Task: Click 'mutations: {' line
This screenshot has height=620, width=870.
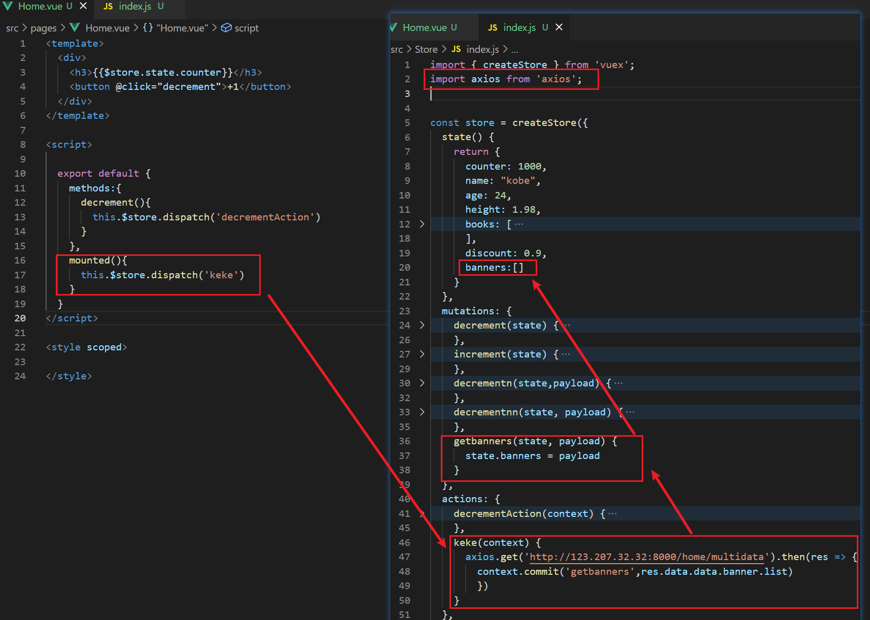Action: 476,311
